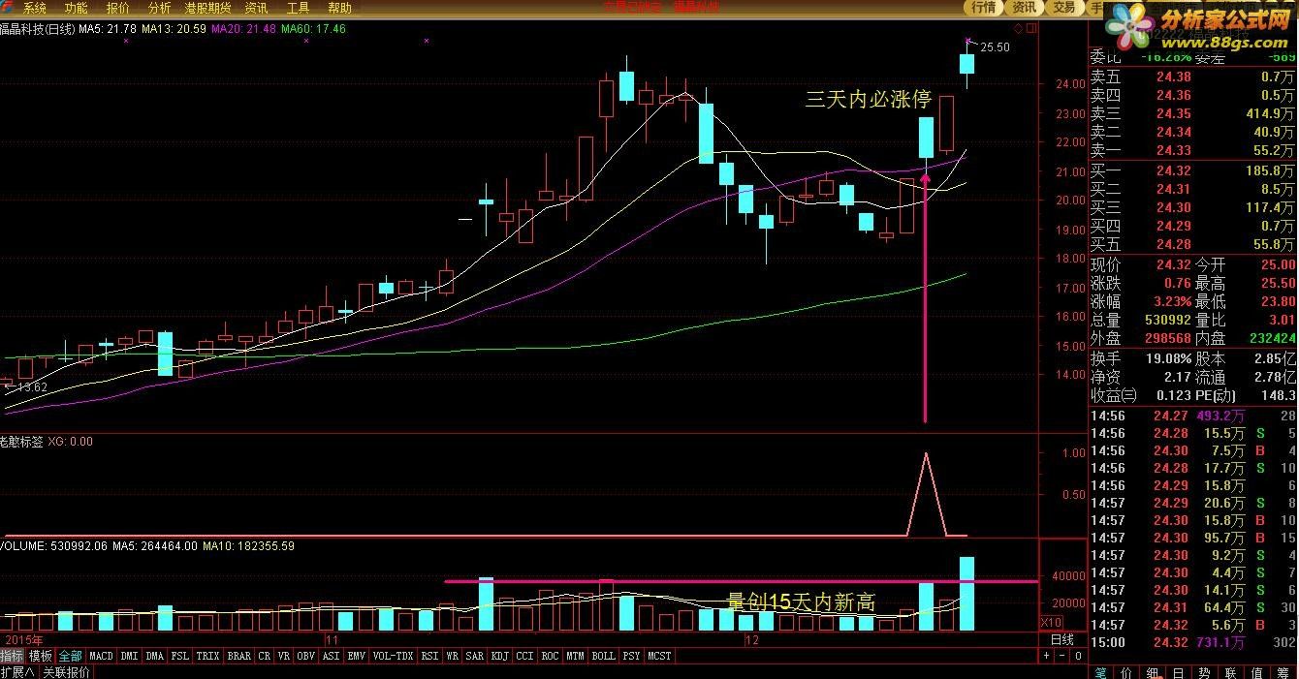The image size is (1299, 679).
Task: Select the 联 tab in quote panel
Action: (x=1230, y=672)
